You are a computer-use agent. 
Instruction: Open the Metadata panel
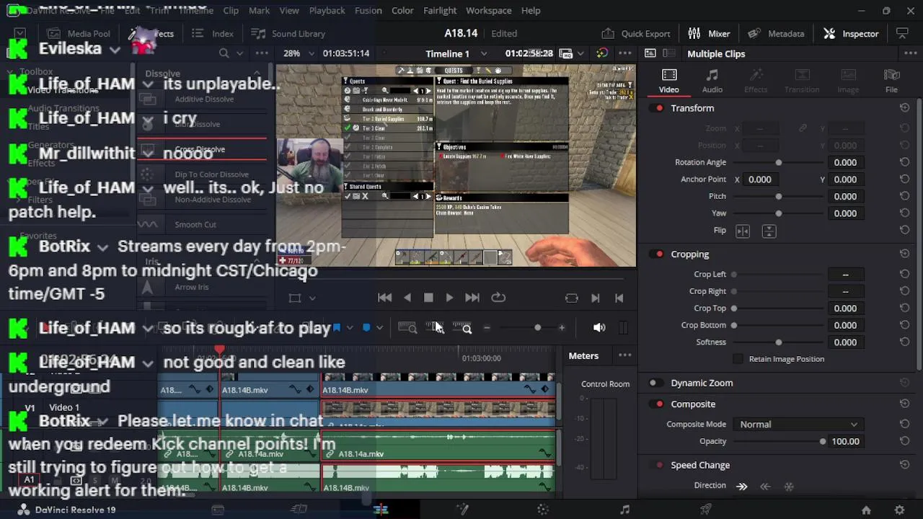point(776,33)
